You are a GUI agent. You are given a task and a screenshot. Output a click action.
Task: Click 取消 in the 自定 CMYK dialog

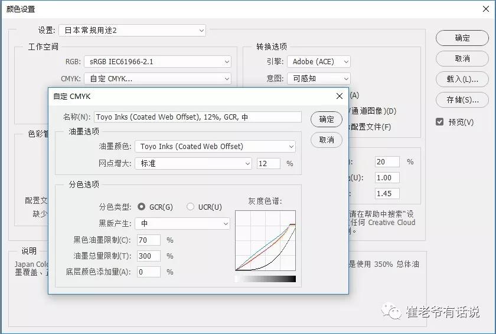tap(327, 140)
